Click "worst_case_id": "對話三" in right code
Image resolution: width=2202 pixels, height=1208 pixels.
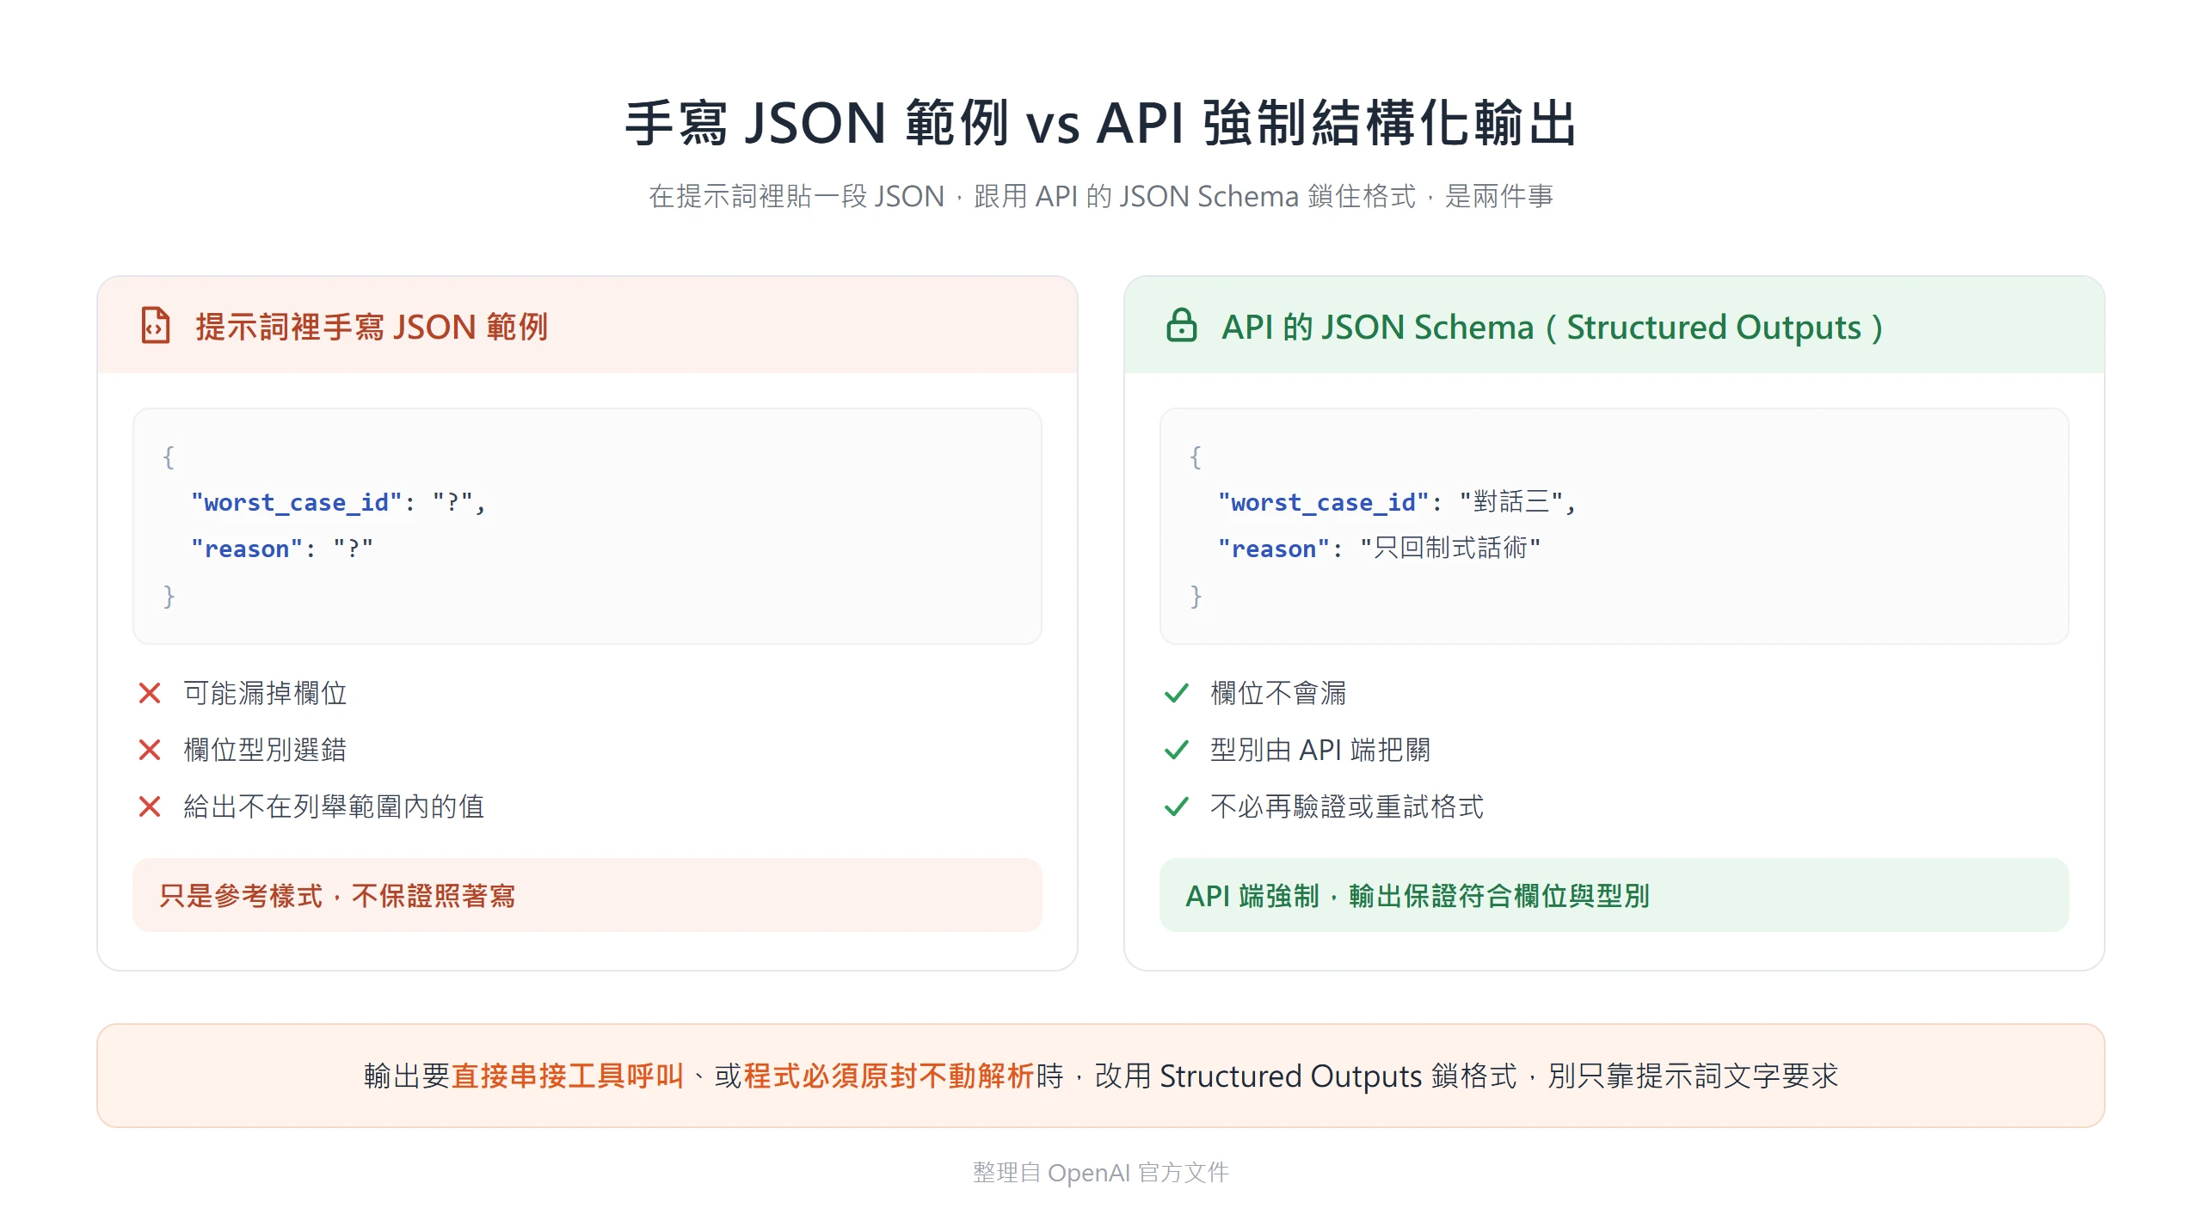pyautogui.click(x=1396, y=502)
